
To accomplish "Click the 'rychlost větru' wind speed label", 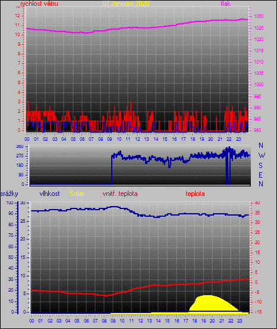I will tap(39, 4).
